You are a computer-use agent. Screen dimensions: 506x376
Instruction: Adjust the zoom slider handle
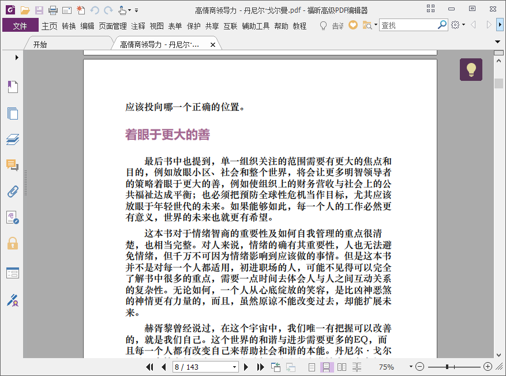click(447, 367)
